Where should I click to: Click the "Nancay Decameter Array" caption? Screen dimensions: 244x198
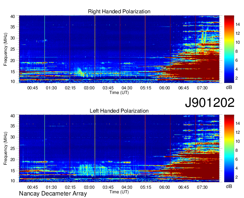(53, 193)
